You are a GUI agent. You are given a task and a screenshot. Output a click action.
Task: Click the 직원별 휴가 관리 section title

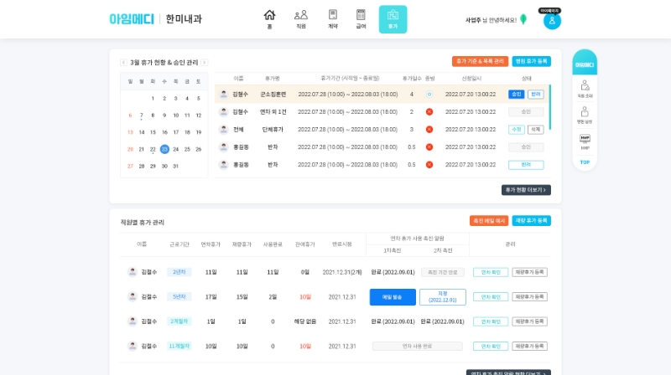(x=142, y=222)
